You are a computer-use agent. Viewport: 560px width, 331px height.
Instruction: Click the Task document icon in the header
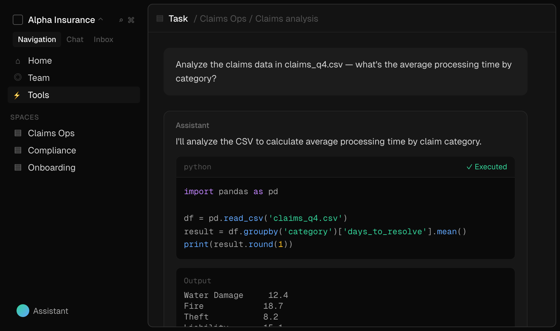pyautogui.click(x=159, y=18)
